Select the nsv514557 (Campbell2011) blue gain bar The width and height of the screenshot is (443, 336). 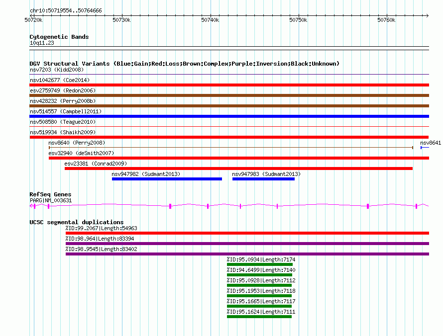(x=229, y=116)
